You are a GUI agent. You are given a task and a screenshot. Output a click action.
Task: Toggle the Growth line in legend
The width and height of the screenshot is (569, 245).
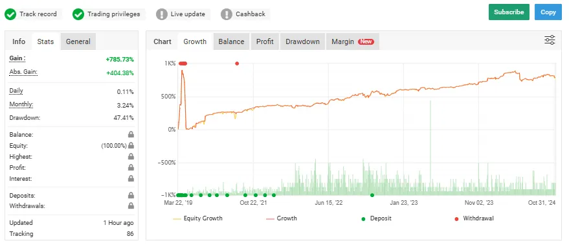281,218
